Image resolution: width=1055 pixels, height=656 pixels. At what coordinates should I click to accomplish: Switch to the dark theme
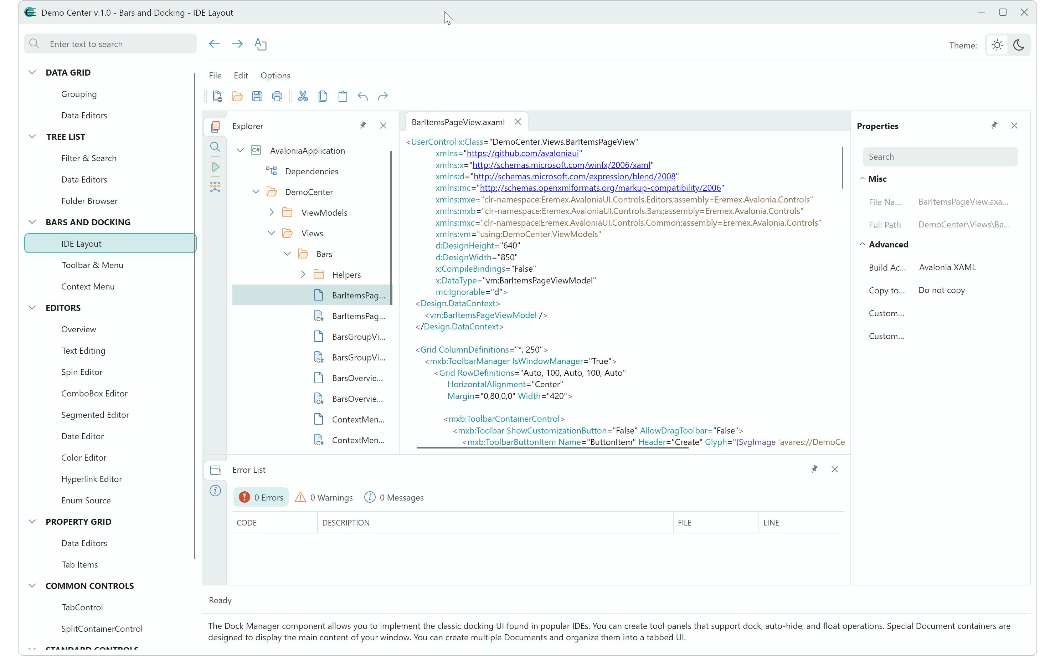click(1019, 45)
